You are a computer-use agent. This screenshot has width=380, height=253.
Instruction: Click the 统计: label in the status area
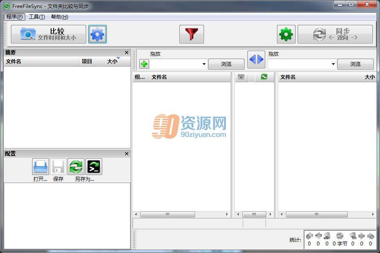click(295, 240)
